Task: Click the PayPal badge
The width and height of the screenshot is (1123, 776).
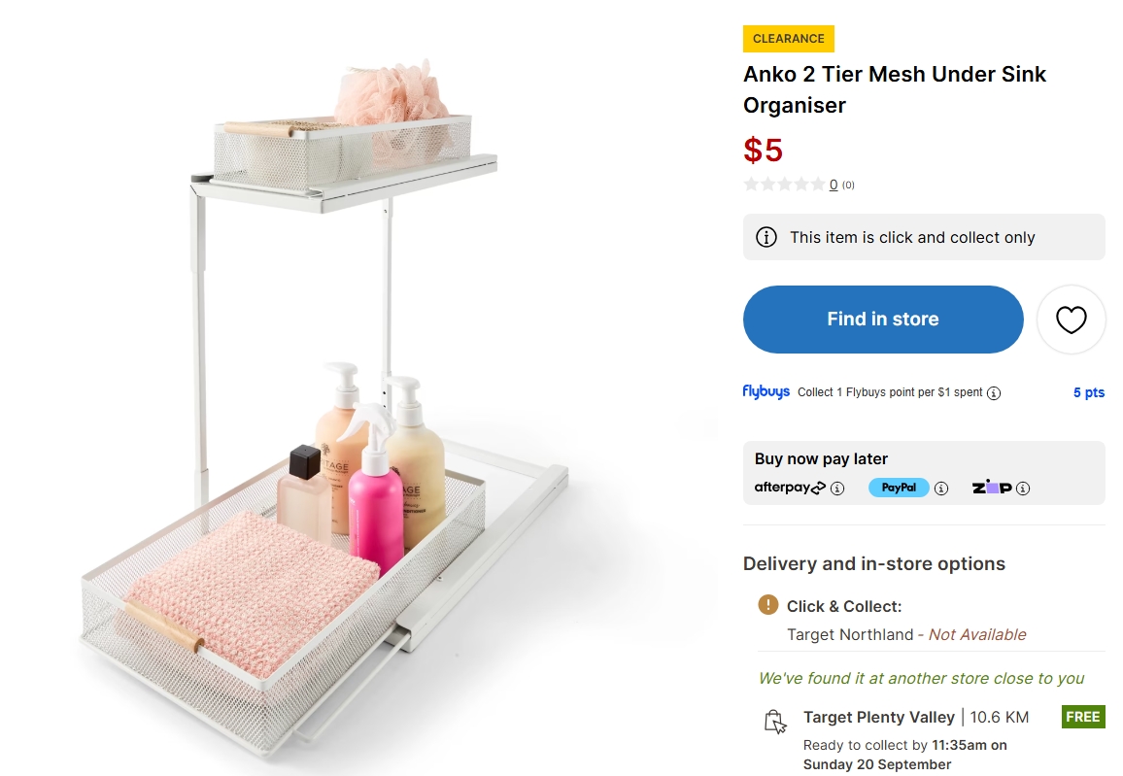Action: point(899,488)
